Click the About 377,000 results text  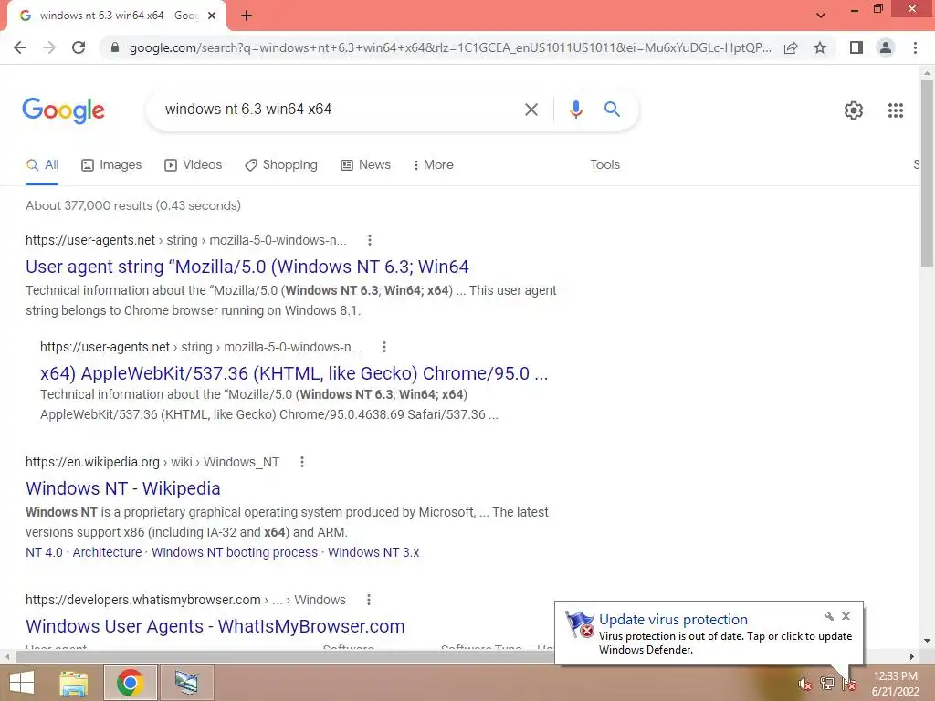(133, 205)
